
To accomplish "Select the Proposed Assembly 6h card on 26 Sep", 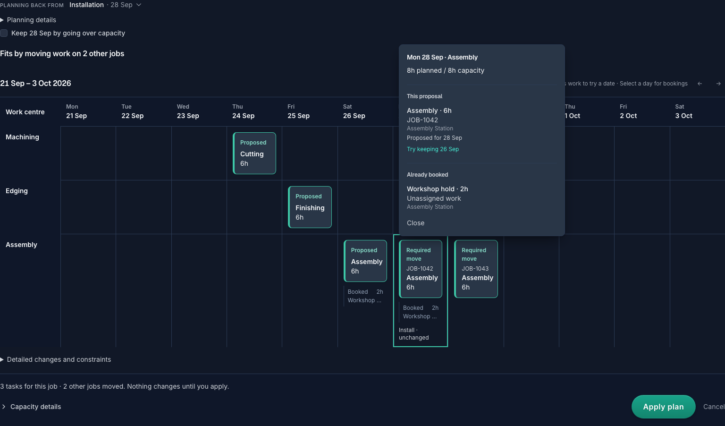I will click(x=365, y=261).
